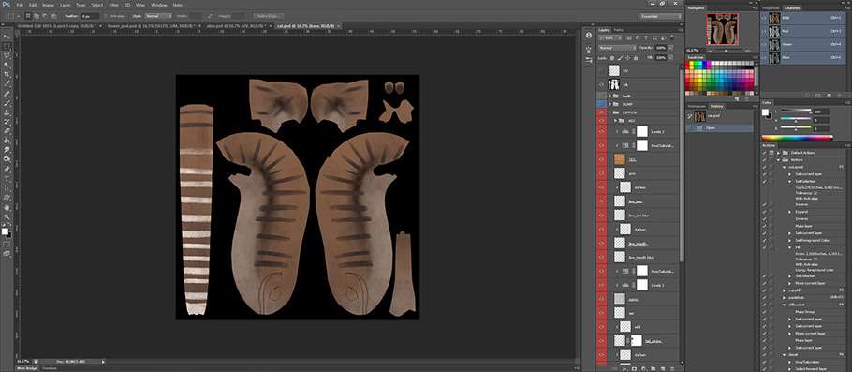Select the Move tool
852x372 pixels.
[7, 37]
